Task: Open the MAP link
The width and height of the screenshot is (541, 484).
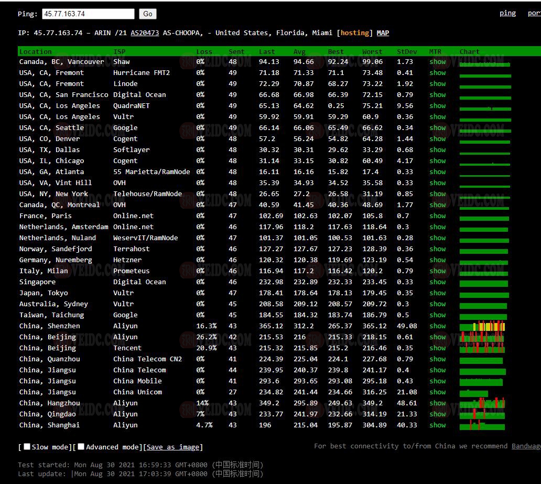Action: click(383, 33)
